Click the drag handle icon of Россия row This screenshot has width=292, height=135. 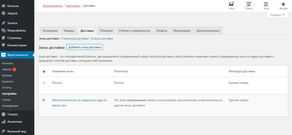pos(44,83)
